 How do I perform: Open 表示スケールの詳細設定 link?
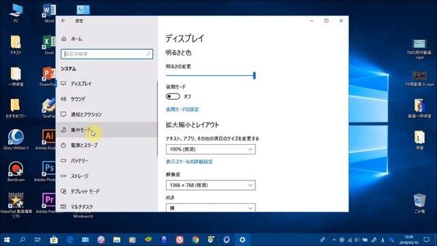pos(189,162)
